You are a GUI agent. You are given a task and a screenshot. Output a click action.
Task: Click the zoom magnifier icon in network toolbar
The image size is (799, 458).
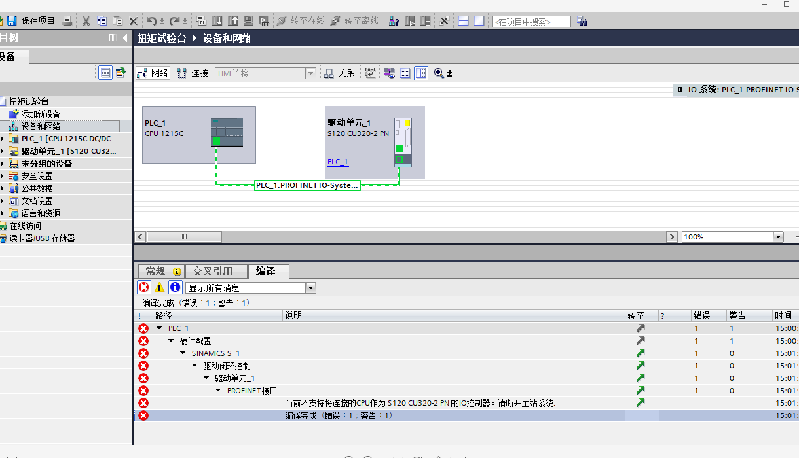coord(439,73)
